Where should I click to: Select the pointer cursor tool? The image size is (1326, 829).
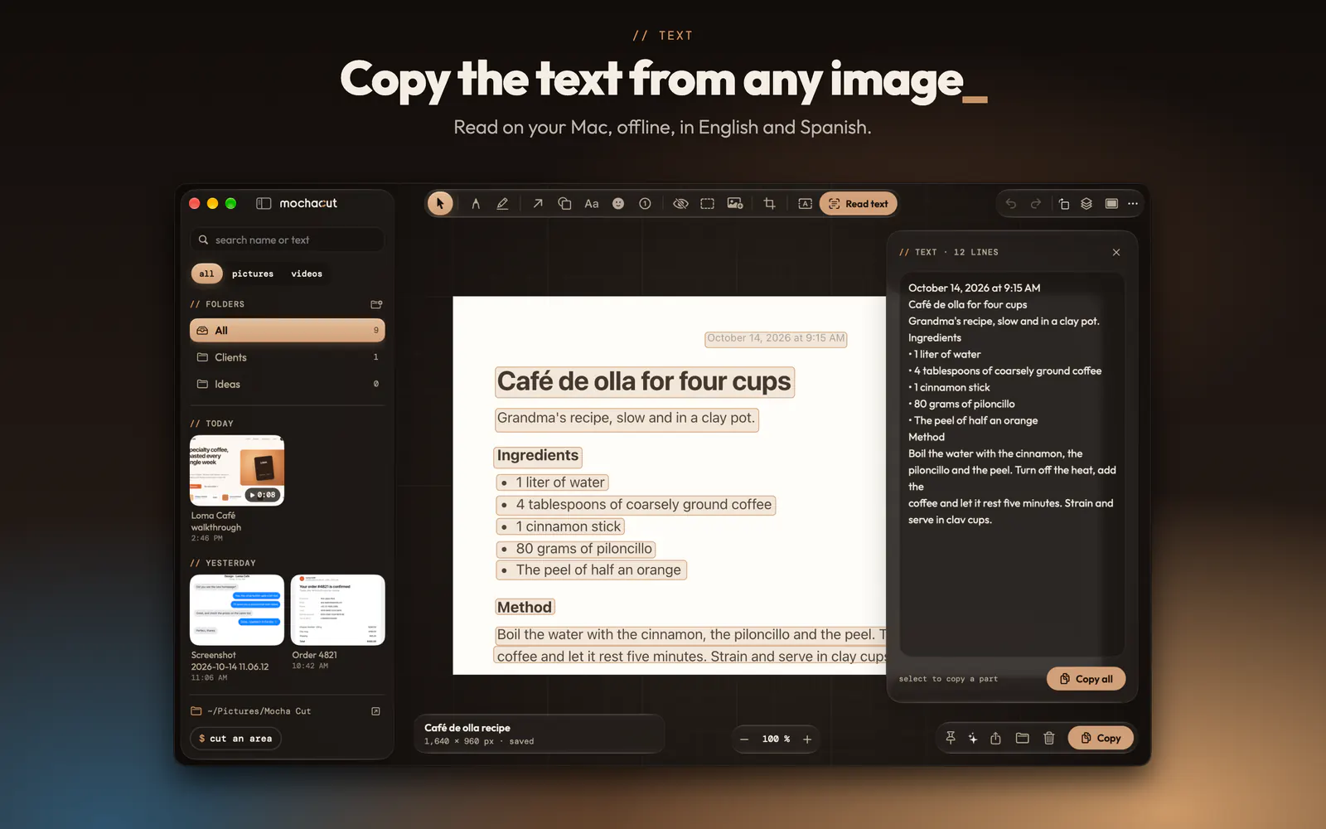440,203
